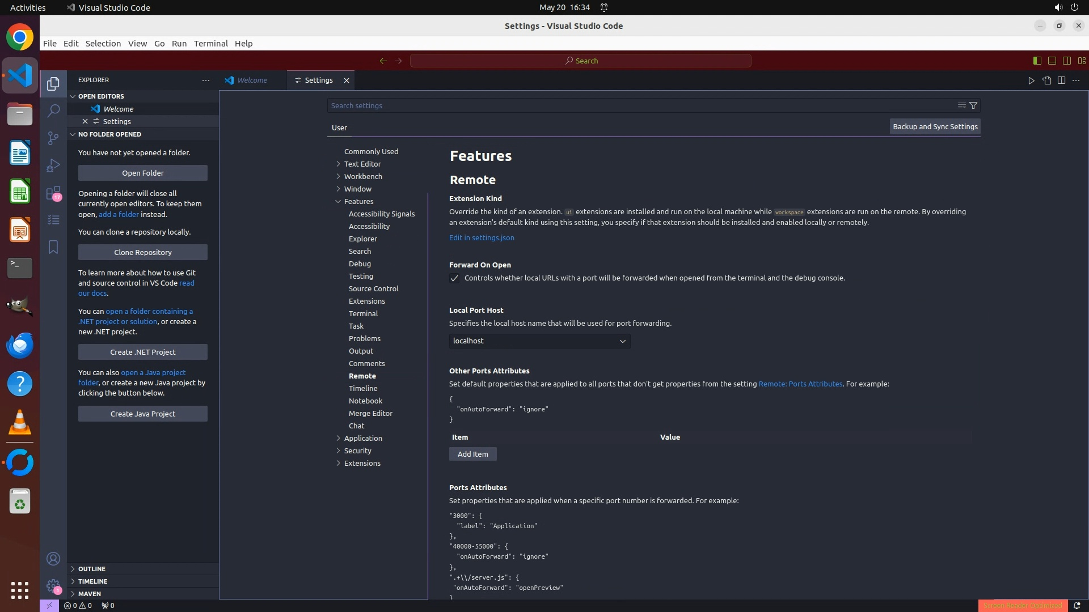The height and width of the screenshot is (612, 1089).
Task: Switch to the Welcome tab
Action: [252, 80]
